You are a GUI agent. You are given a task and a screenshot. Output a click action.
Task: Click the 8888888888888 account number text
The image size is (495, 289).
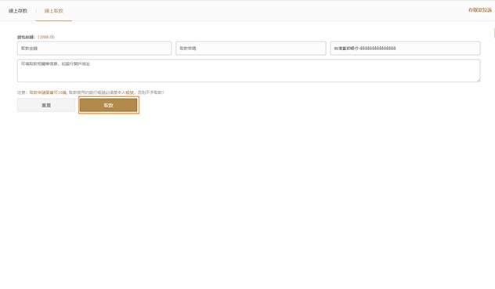point(378,49)
